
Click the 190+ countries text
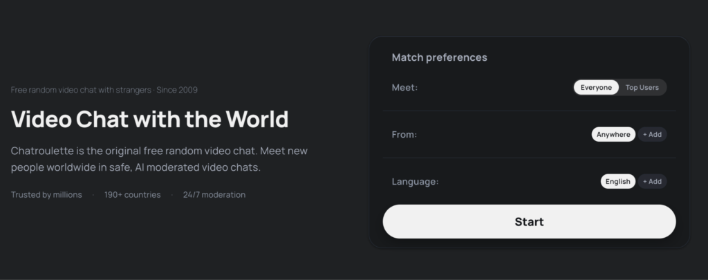coord(132,195)
